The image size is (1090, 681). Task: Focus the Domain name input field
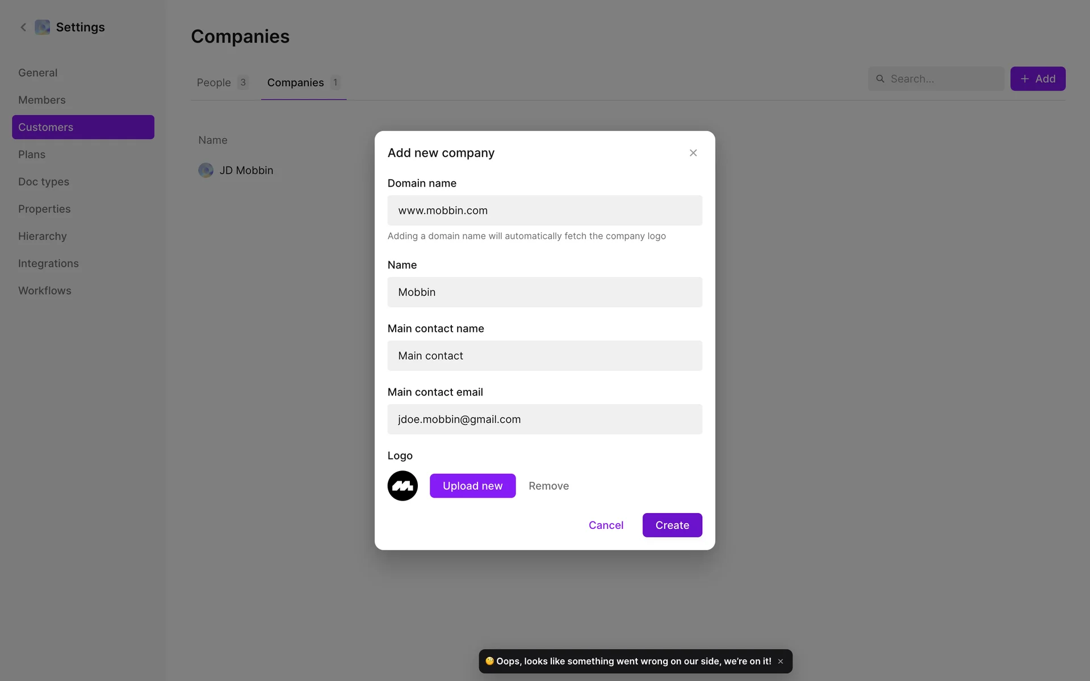click(x=544, y=211)
